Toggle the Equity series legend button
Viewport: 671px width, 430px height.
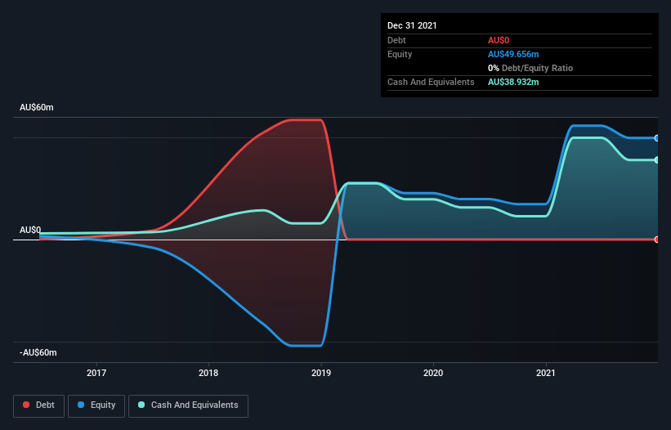[x=96, y=405]
